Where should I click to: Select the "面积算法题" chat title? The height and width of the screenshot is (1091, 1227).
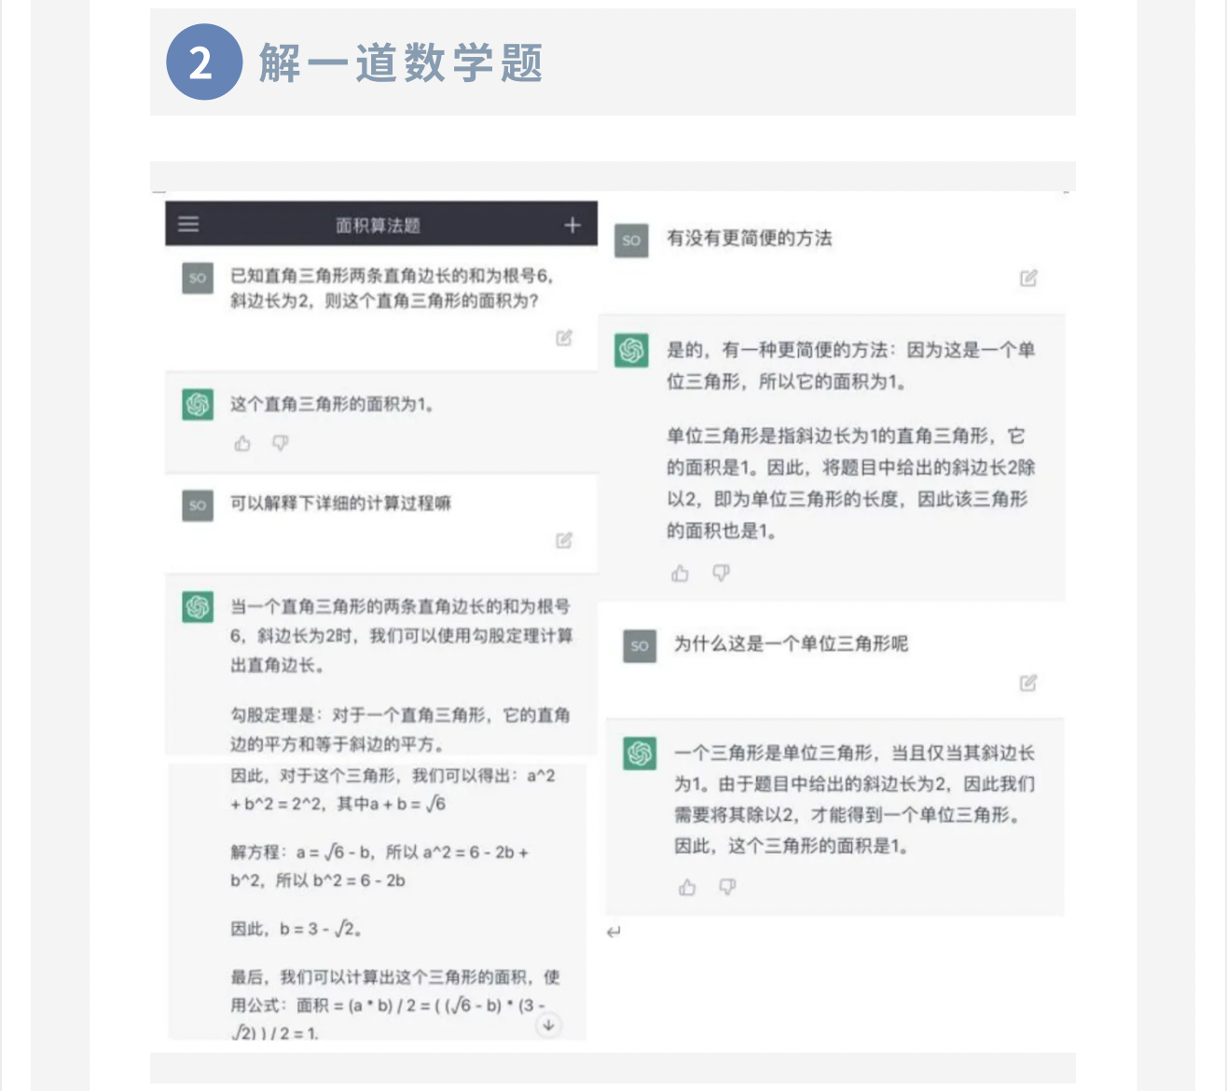point(377,224)
